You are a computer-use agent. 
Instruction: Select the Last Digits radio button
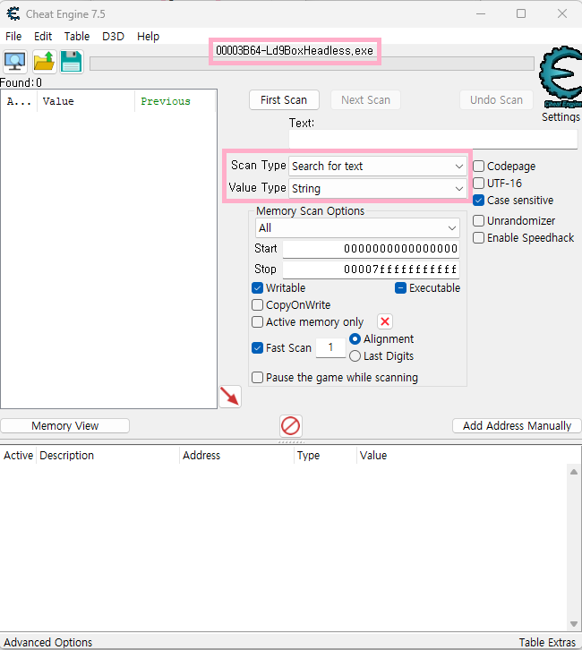coord(355,356)
